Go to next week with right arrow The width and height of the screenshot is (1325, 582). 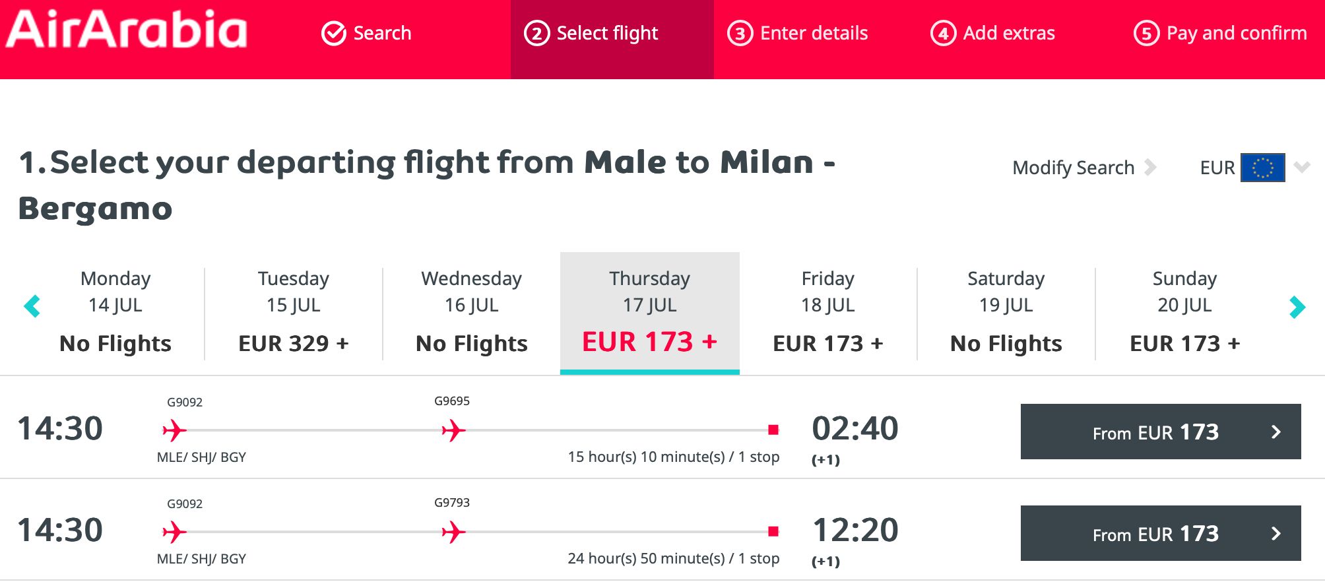(x=1297, y=306)
